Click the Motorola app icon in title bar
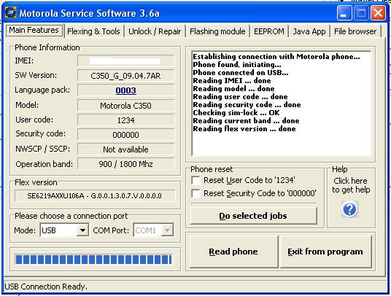391x296 pixels. click(11, 12)
